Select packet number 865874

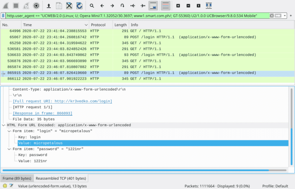coord(147,67)
